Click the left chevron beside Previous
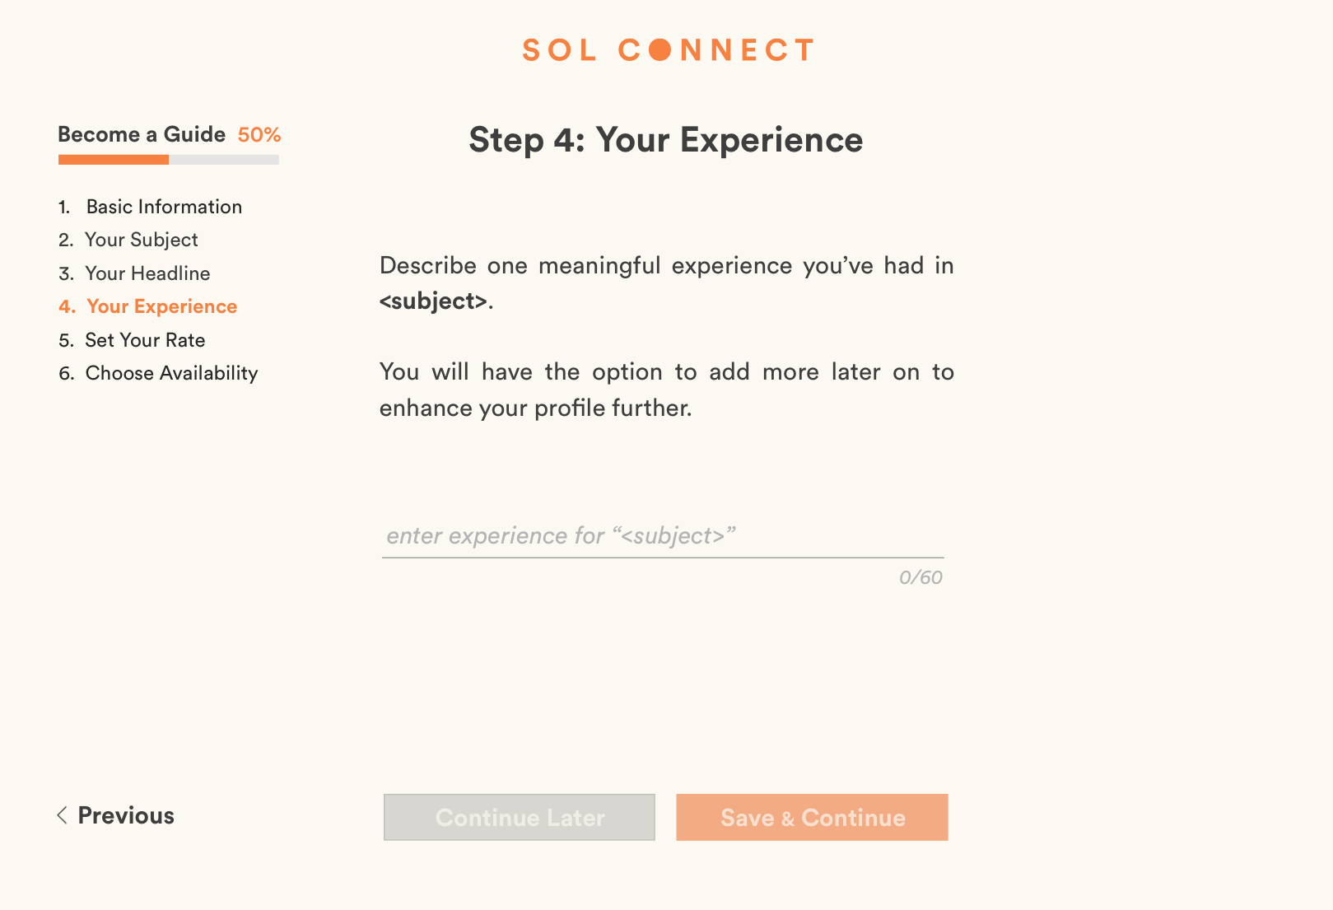Image resolution: width=1333 pixels, height=910 pixels. point(62,815)
